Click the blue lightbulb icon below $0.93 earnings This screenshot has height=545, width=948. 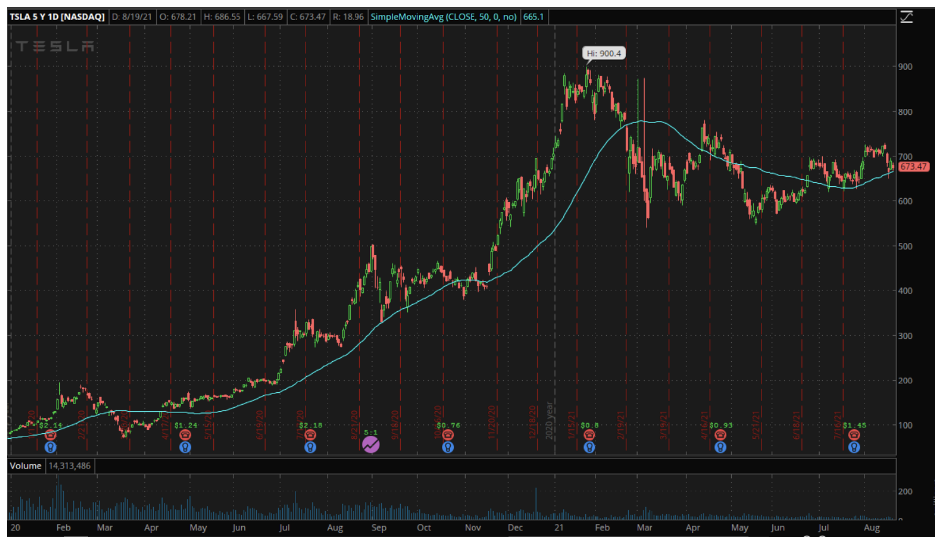tap(720, 447)
